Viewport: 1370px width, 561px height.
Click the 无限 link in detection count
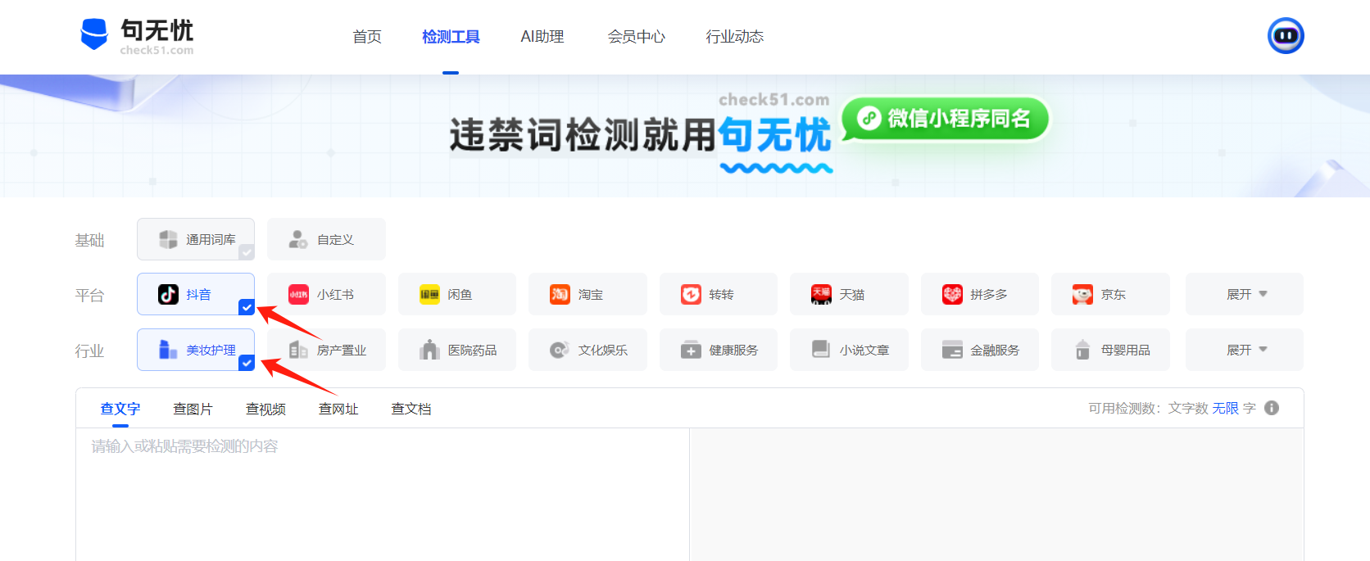click(x=1226, y=408)
